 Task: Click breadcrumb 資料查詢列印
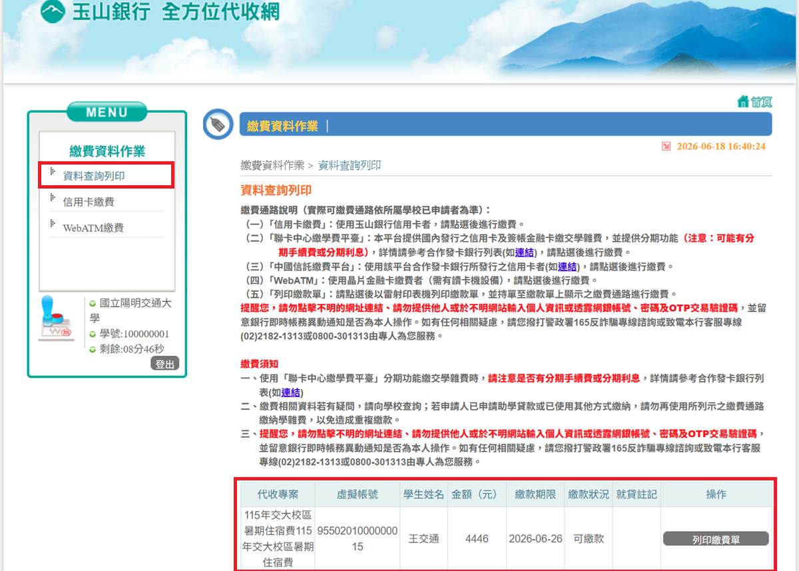coord(350,165)
